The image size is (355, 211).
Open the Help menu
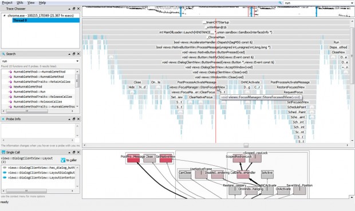click(x=42, y=2)
